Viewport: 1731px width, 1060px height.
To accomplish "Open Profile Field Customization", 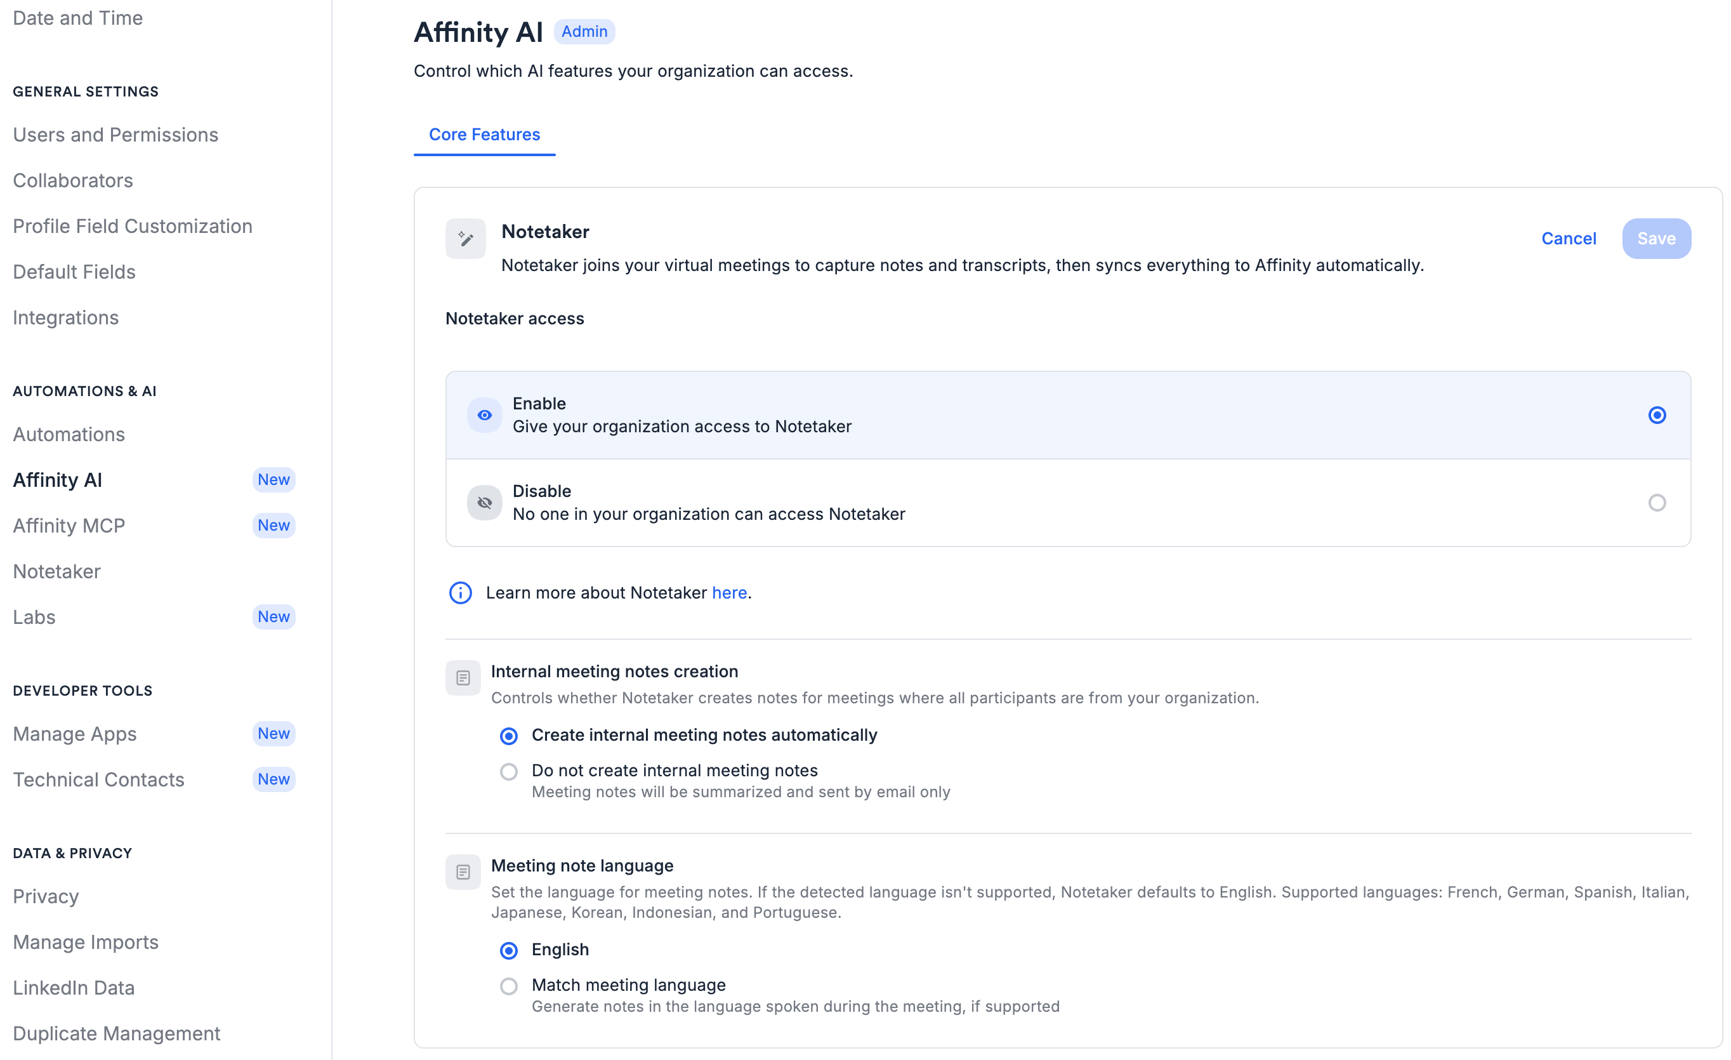I will coord(133,225).
